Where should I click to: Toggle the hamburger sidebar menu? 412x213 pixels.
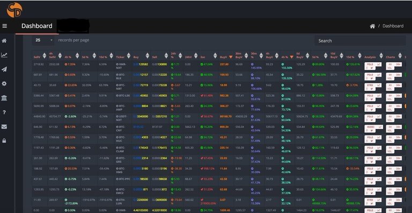4,26
